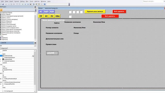Open Properties Window via its toolbar icon
165x93 pixels.
point(36,4)
